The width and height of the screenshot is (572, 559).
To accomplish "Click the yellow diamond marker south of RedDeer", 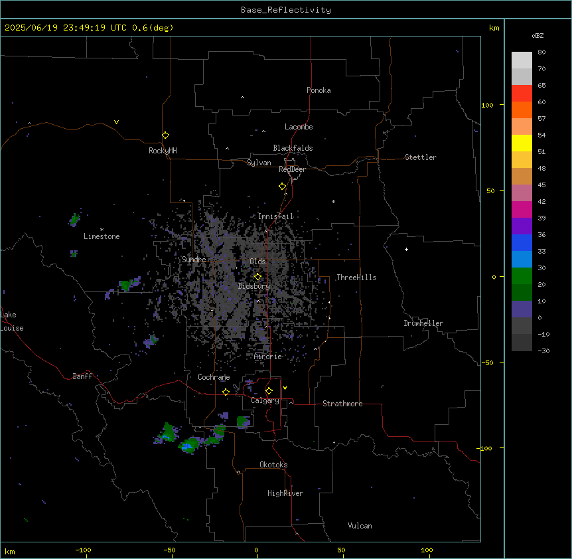I will coord(282,187).
